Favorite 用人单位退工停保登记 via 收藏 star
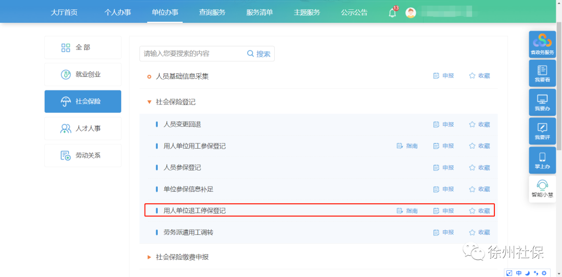The width and height of the screenshot is (562, 277). click(479, 211)
